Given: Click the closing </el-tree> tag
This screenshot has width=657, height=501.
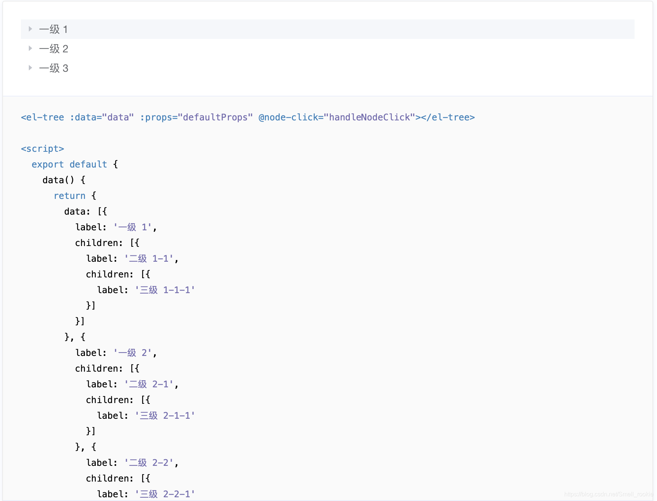Looking at the screenshot, I should click(448, 117).
